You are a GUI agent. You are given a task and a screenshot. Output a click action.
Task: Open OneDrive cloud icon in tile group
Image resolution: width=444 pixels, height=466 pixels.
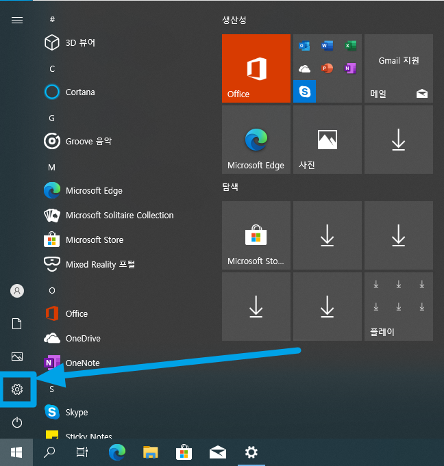click(304, 68)
